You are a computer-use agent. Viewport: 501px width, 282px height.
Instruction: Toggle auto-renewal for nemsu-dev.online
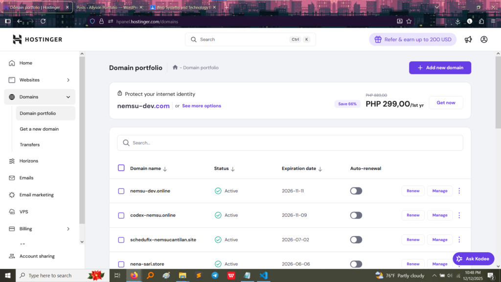pyautogui.click(x=356, y=191)
